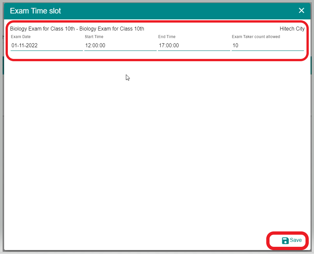
Task: Click the Exam Taker count allowed label
Action: coord(256,37)
